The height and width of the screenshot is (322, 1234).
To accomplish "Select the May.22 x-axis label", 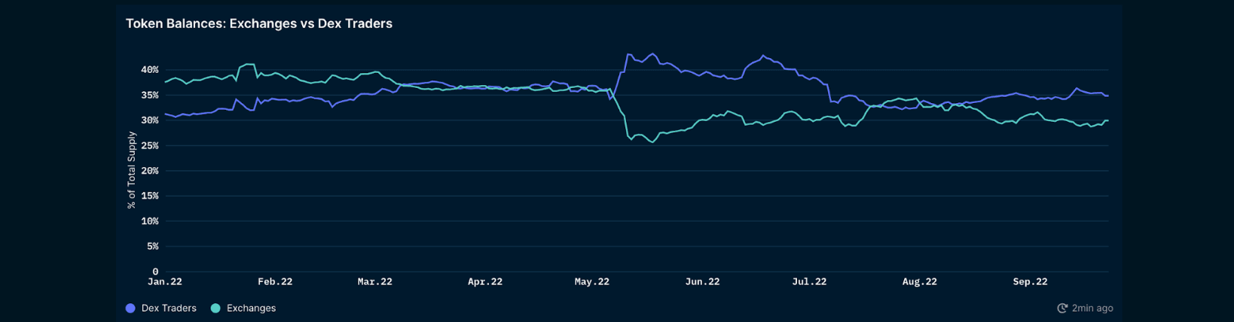I will pos(592,282).
